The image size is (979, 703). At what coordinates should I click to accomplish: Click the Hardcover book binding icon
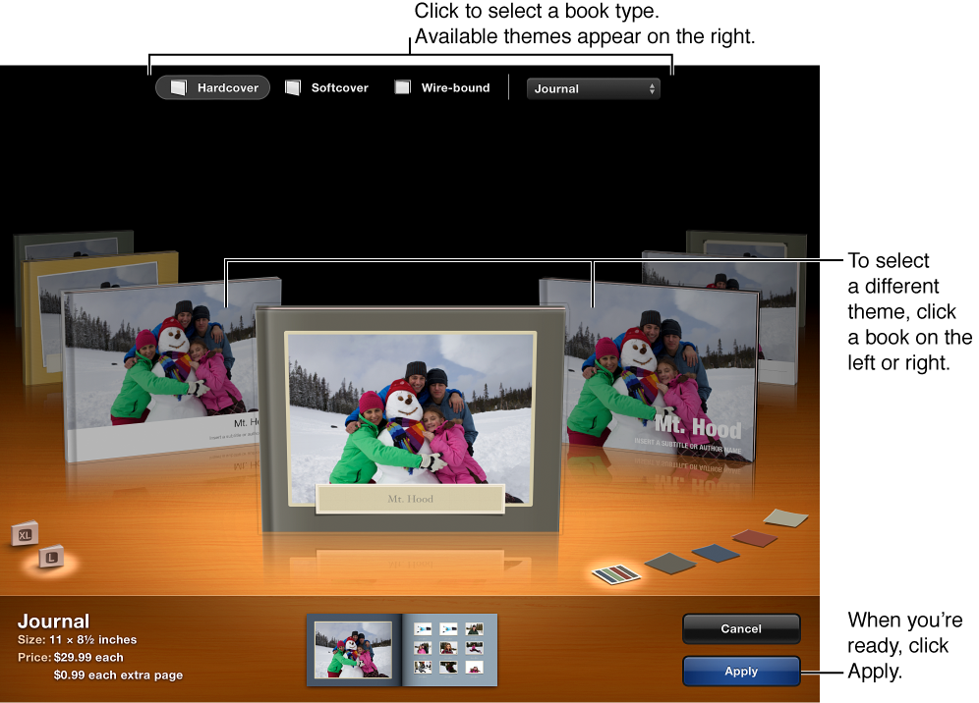[179, 87]
